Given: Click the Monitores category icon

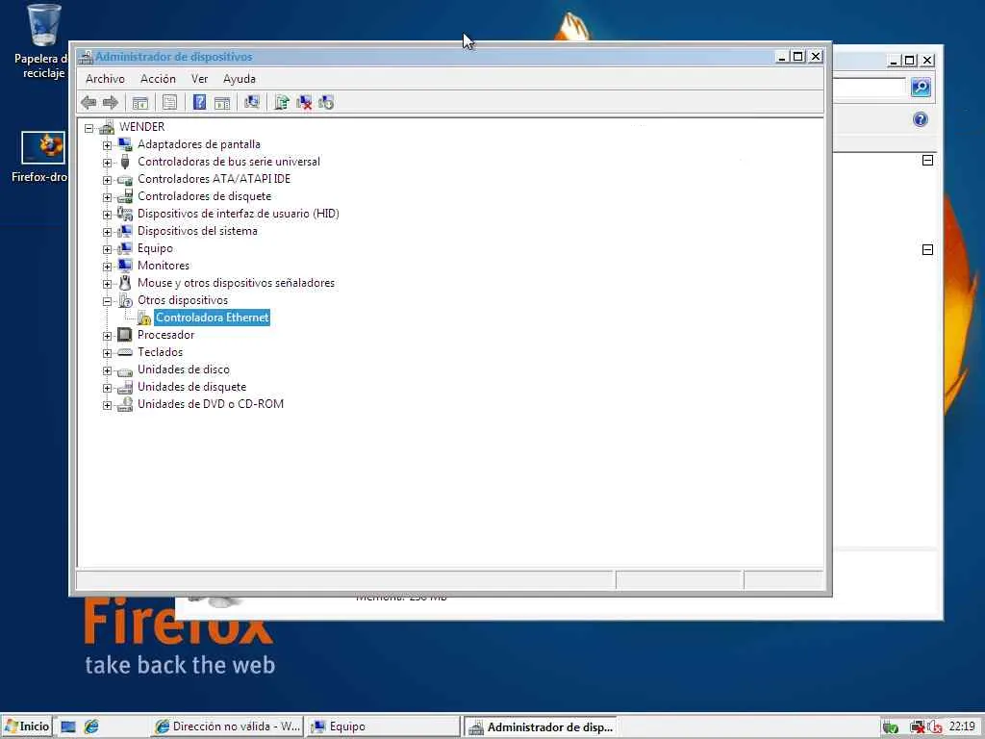Looking at the screenshot, I should point(125,266).
